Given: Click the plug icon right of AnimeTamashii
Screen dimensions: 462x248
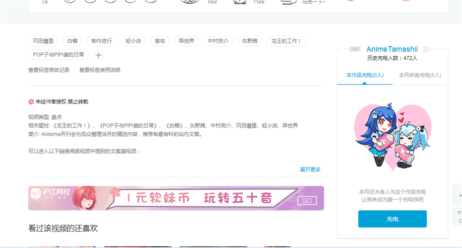Looking at the screenshot, I should [426, 49].
